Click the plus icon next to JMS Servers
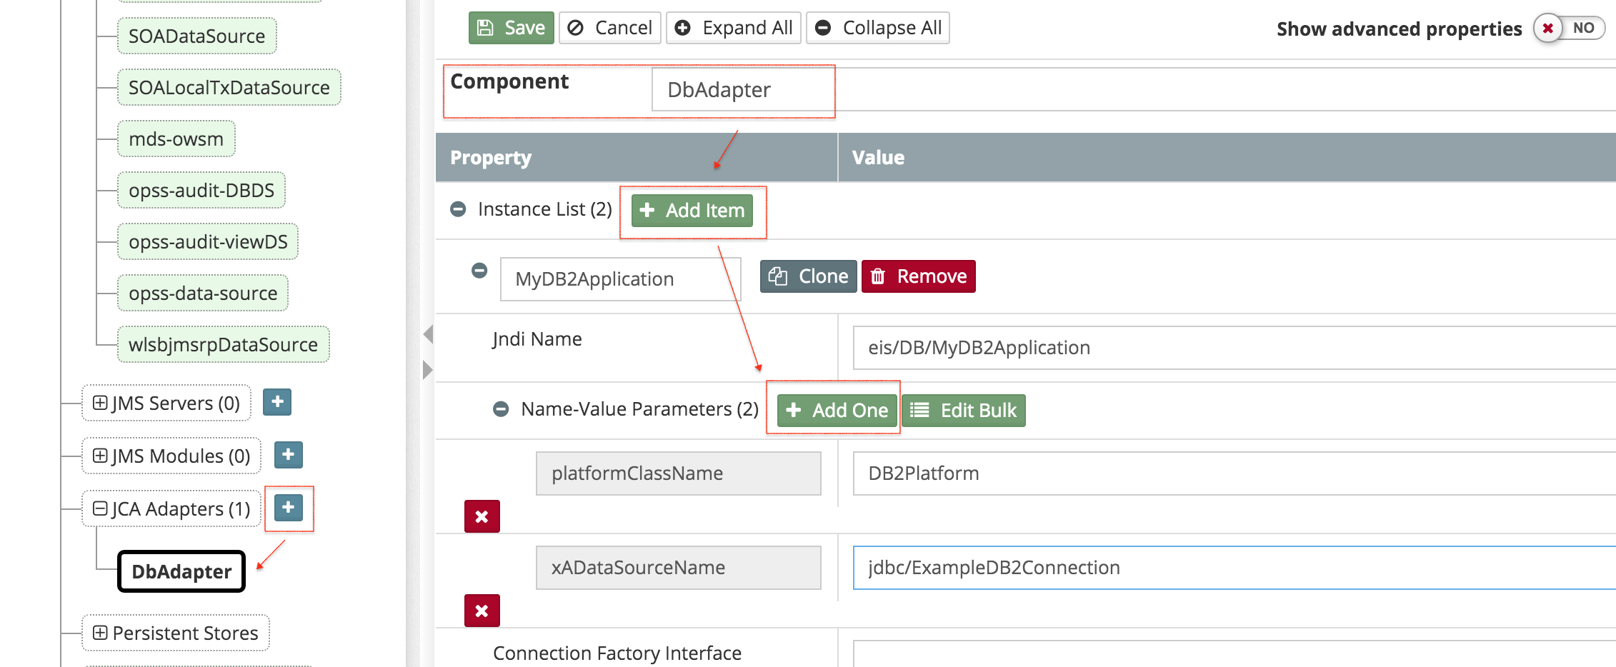The image size is (1616, 667). (277, 402)
